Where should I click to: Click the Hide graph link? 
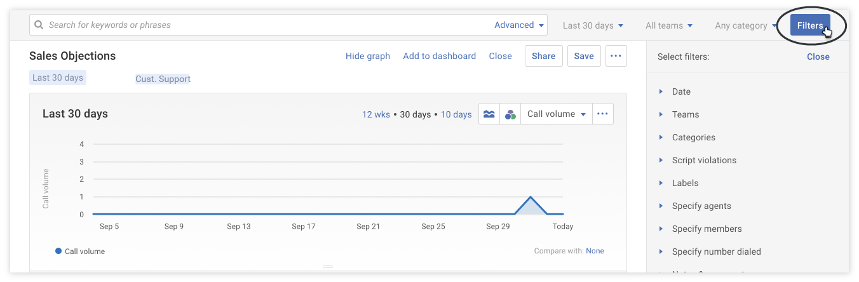[367, 56]
